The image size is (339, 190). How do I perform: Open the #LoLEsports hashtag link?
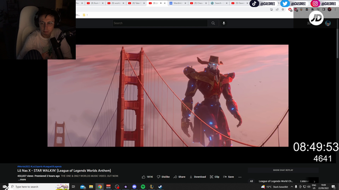[x=37, y=167]
